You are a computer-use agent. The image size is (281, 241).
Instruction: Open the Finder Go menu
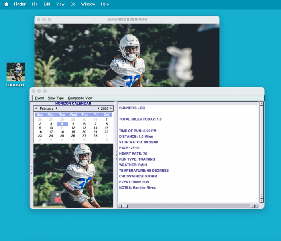(x=73, y=4)
